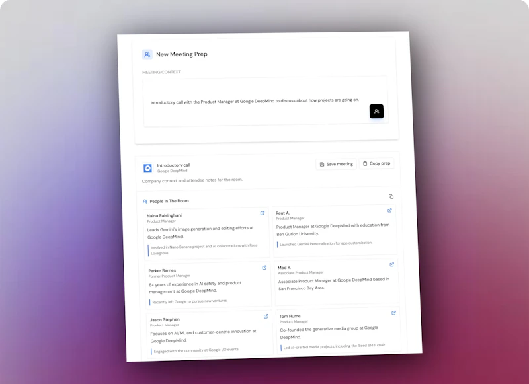This screenshot has width=529, height=384.
Task: Click inside the meeting context text field
Action: pos(266,101)
